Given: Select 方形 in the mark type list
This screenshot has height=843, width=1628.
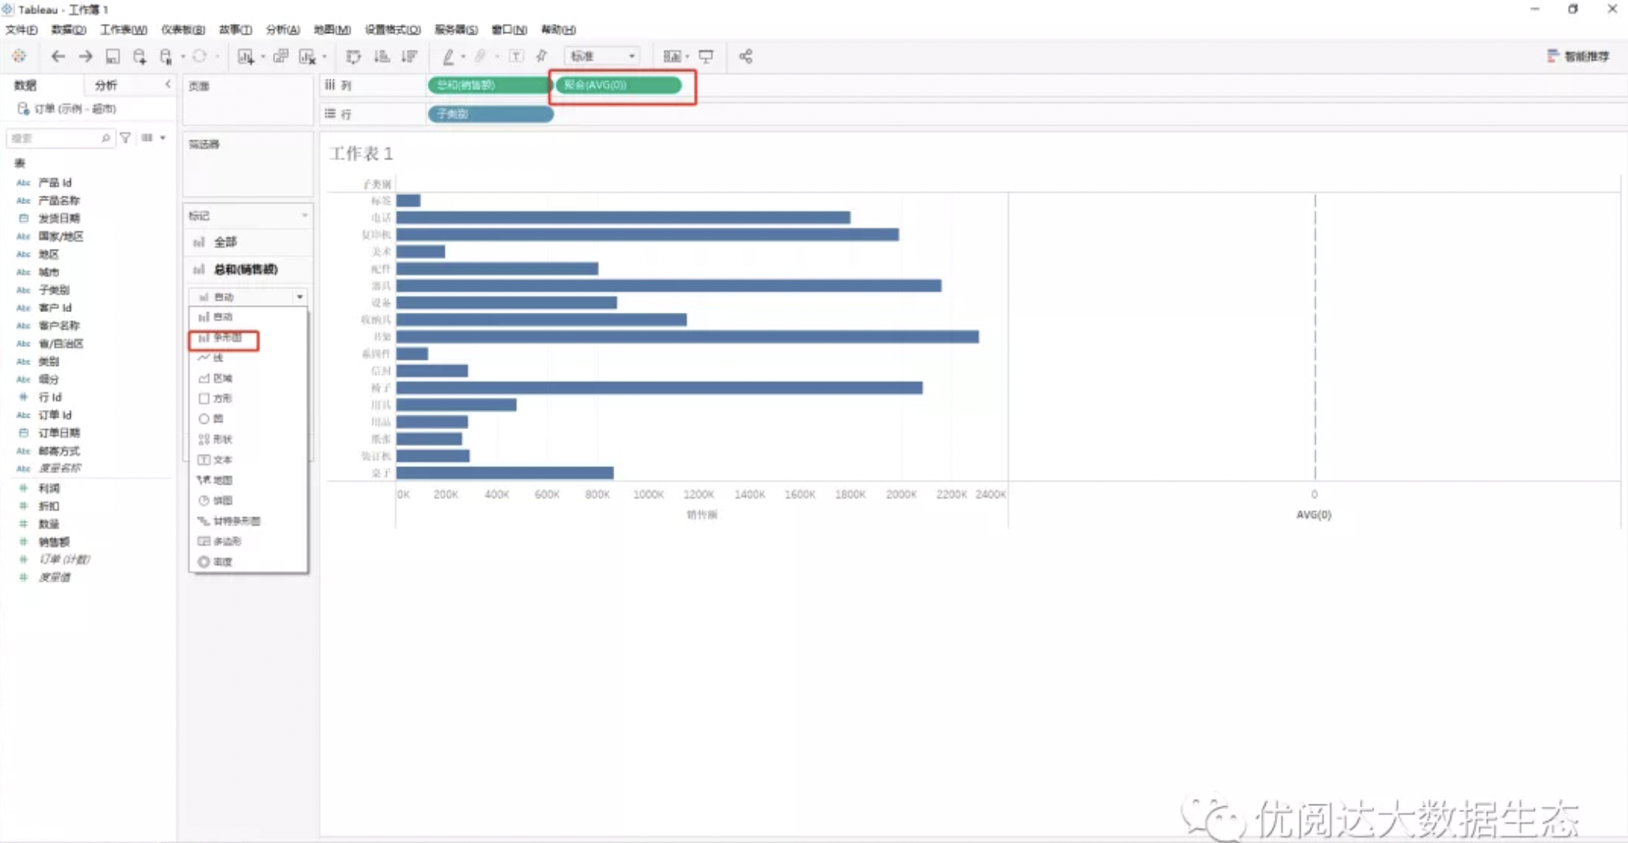Looking at the screenshot, I should pyautogui.click(x=247, y=398).
